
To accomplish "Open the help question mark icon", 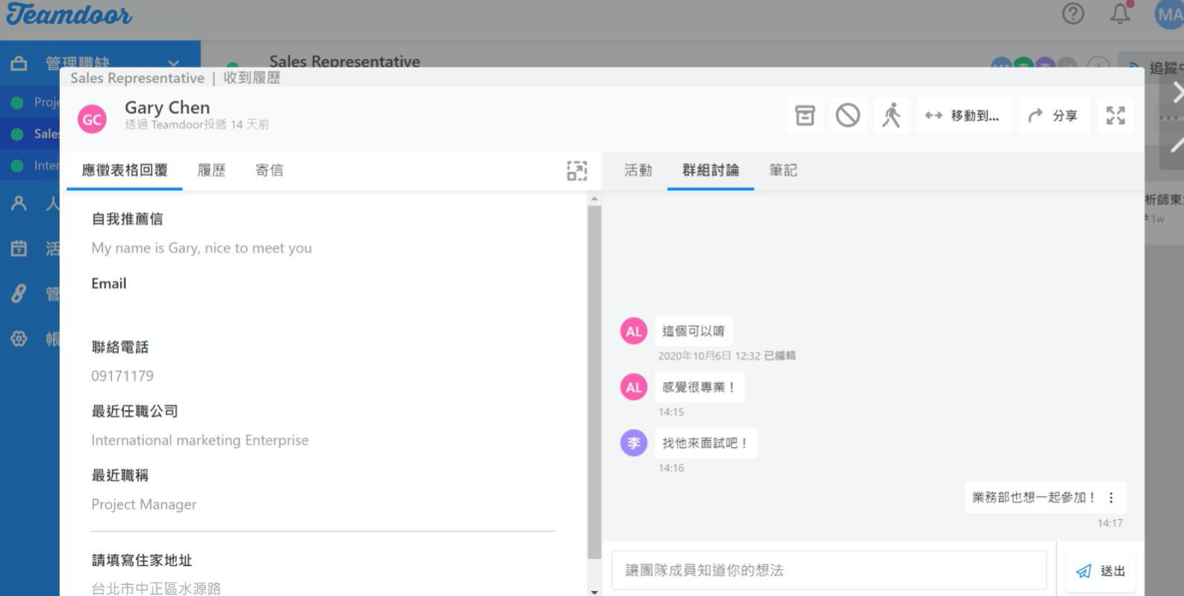I will 1073,14.
